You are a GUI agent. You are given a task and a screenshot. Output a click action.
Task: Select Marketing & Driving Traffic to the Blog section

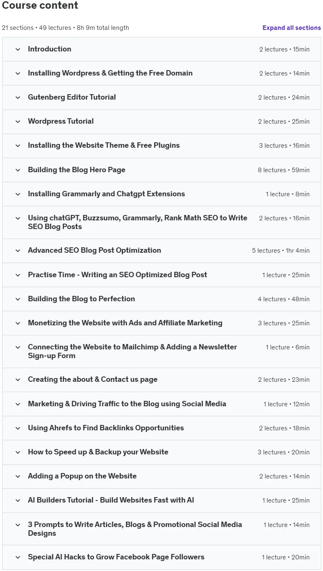(162, 404)
